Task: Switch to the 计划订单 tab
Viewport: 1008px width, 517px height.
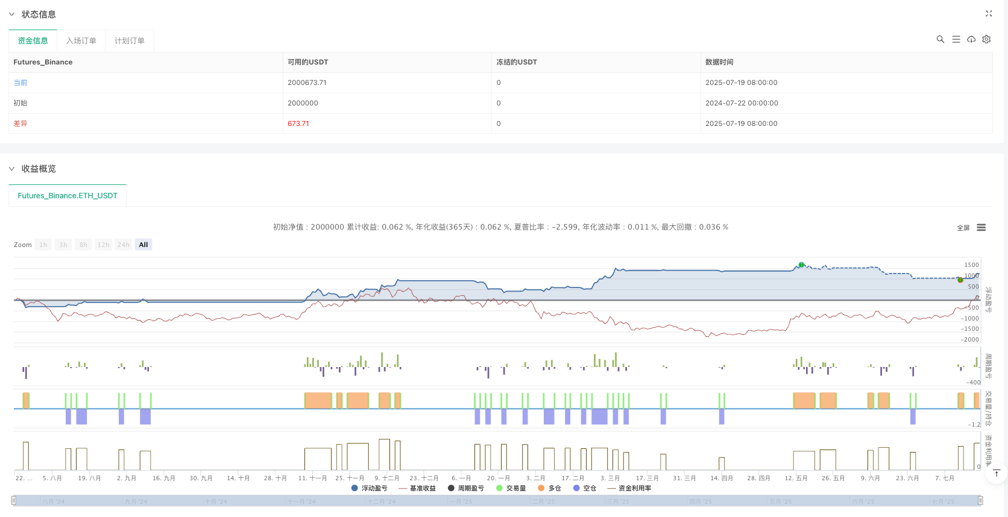Action: pos(129,41)
